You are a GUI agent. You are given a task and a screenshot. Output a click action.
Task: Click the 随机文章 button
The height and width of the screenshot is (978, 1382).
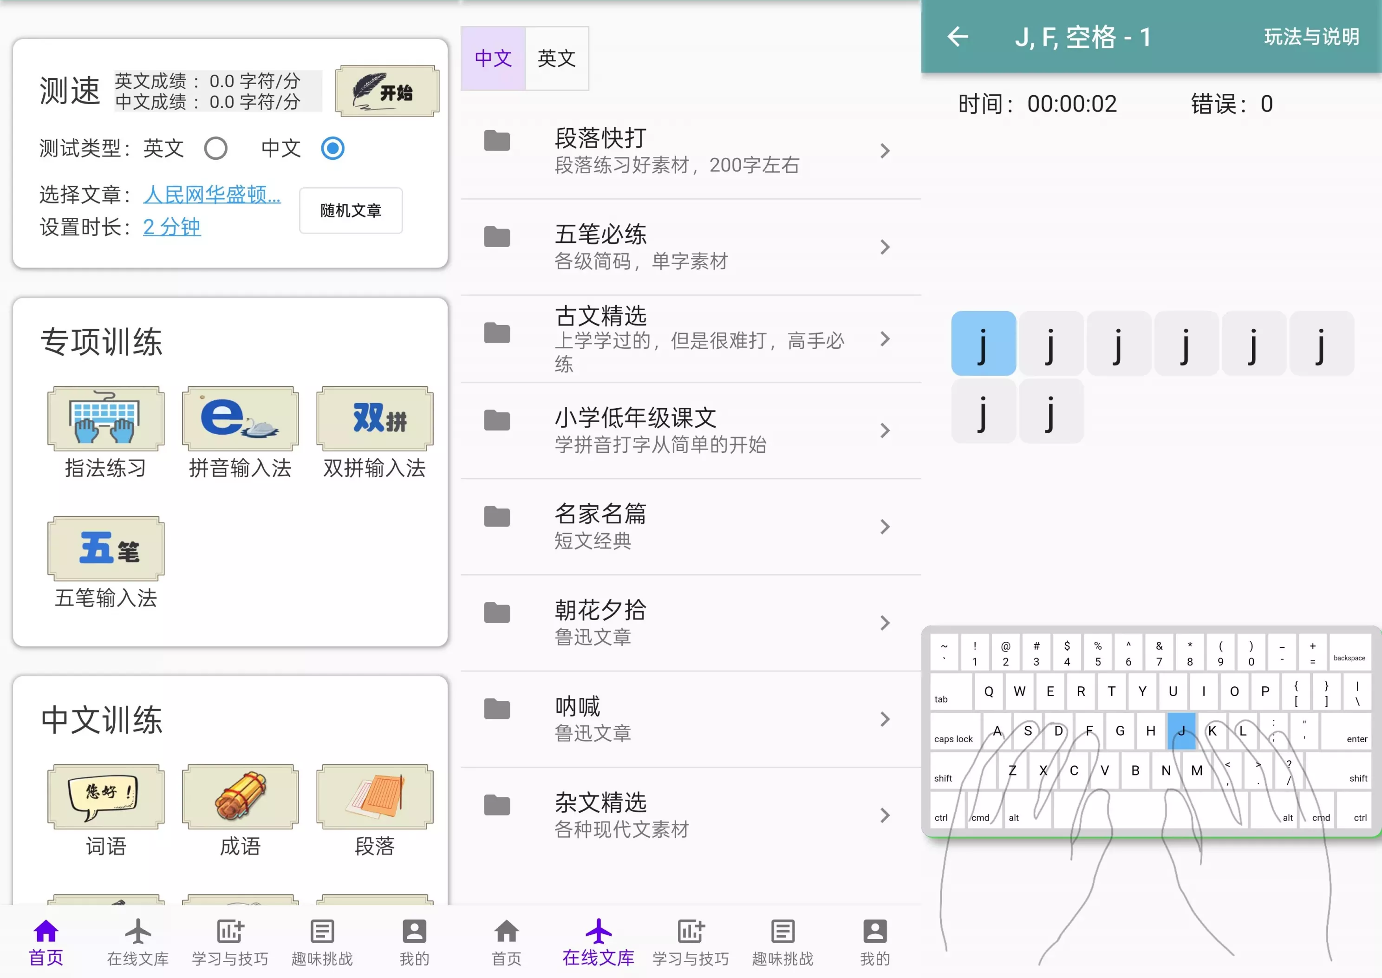point(351,211)
